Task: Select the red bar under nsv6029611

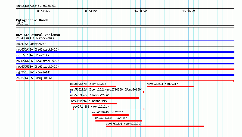Action: pyautogui.click(x=170, y=86)
